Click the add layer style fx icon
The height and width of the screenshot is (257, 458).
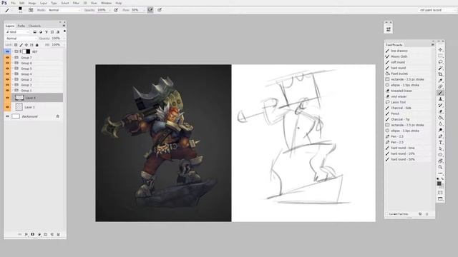pos(26,234)
